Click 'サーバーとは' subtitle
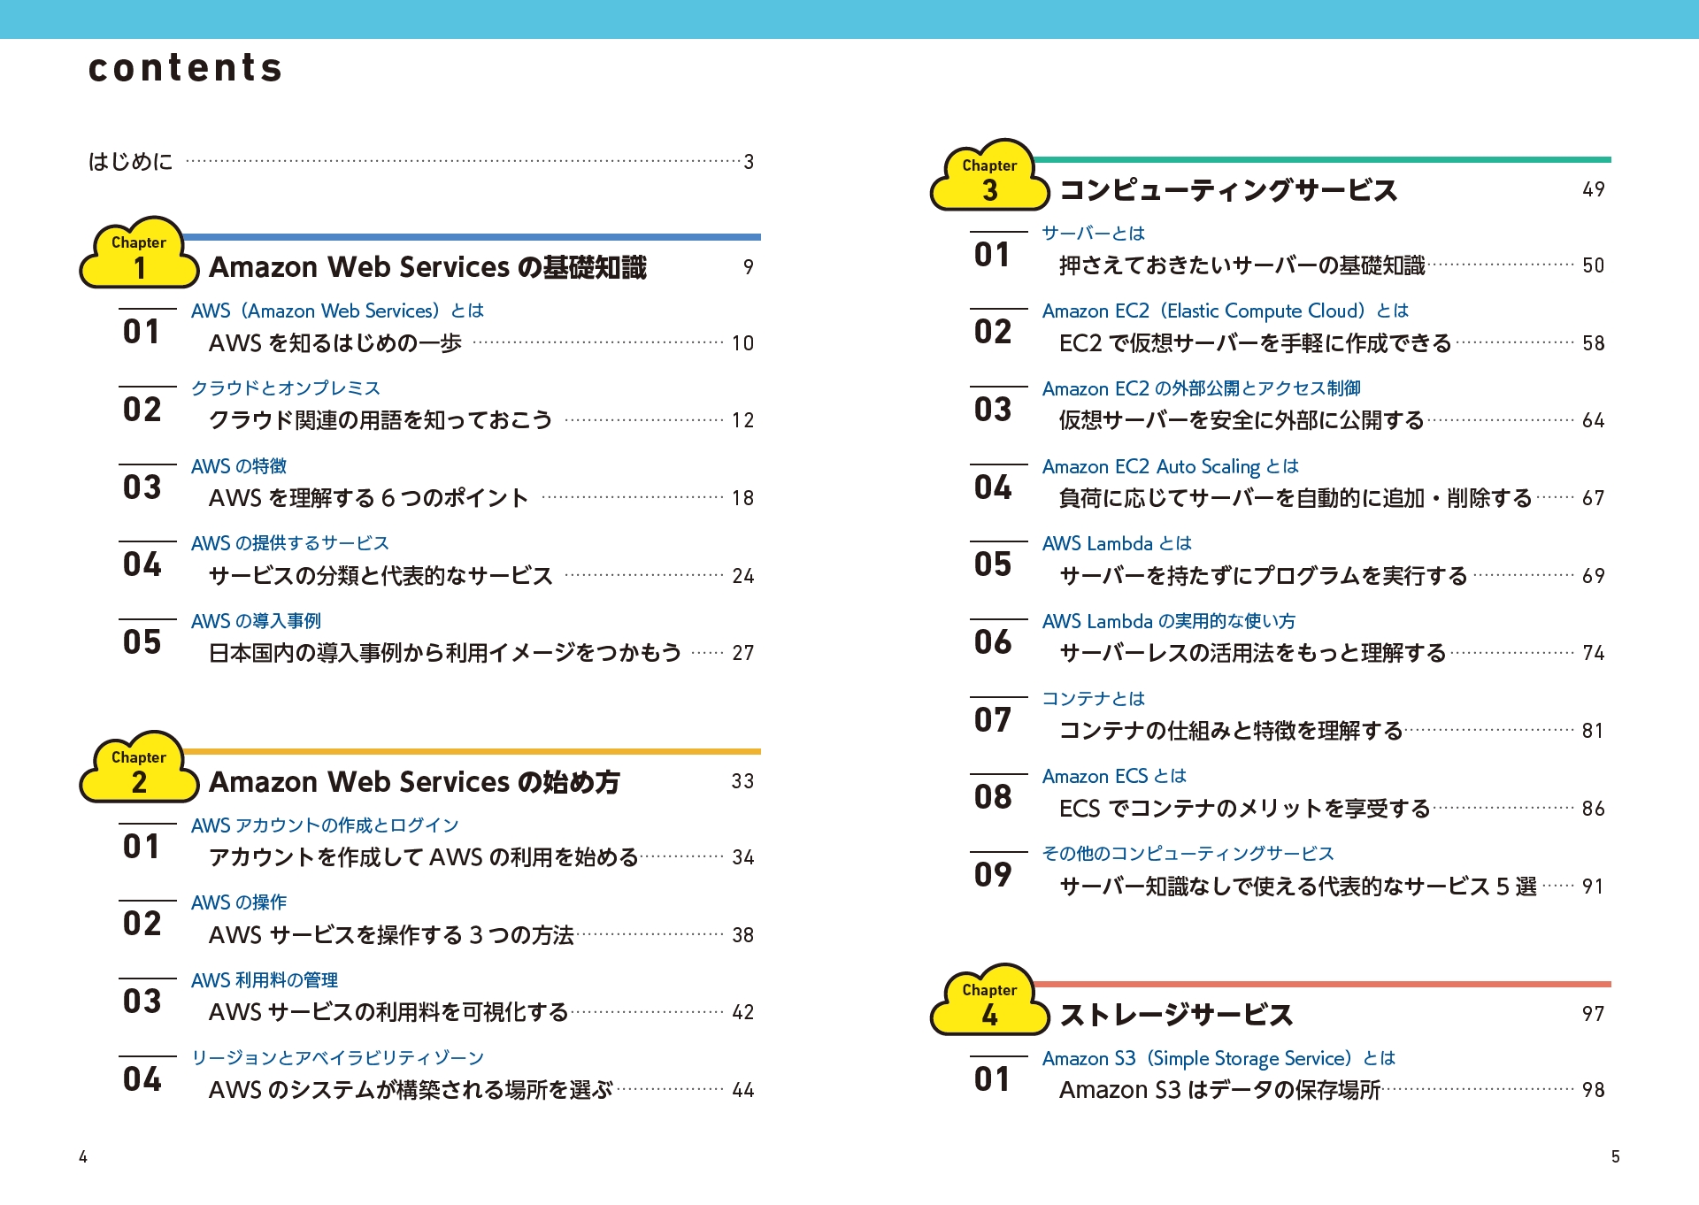1699x1205 pixels. tap(1094, 233)
